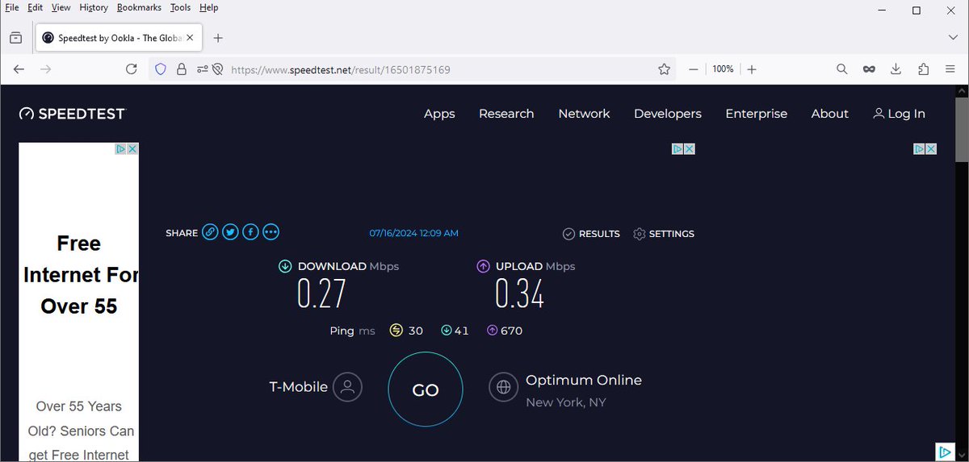Open Apps navigation item
Viewport: 969px width, 462px height.
point(439,114)
